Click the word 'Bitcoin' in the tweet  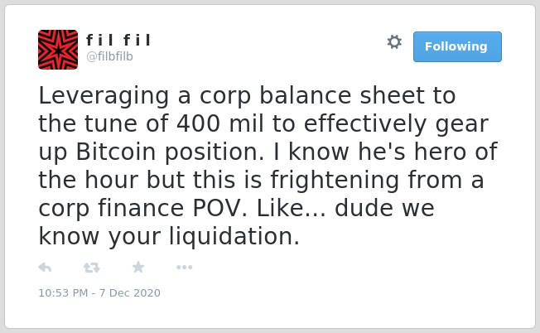point(116,152)
